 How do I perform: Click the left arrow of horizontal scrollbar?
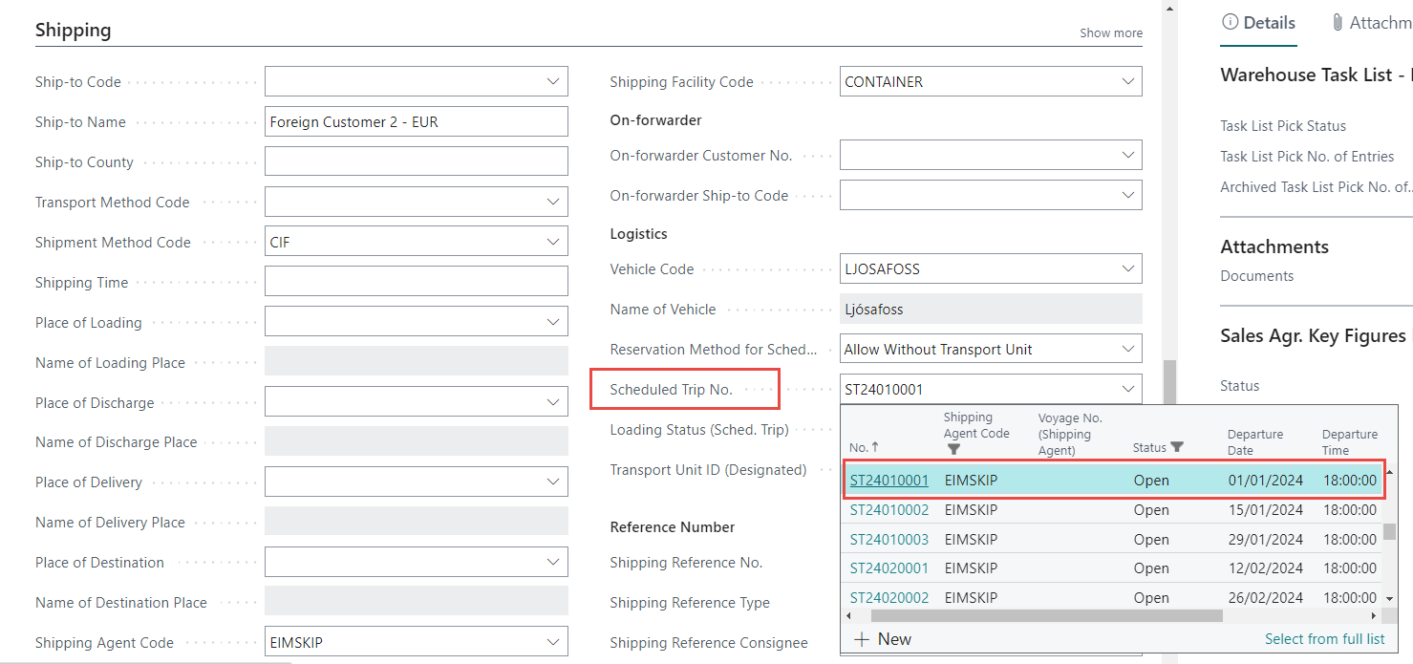(x=848, y=616)
